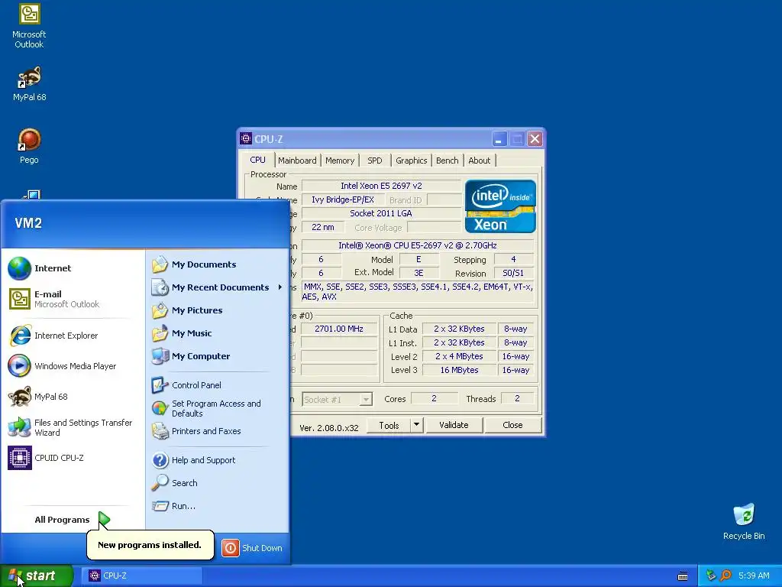782x587 pixels.
Task: Switch to the Memory tab
Action: [x=340, y=161]
